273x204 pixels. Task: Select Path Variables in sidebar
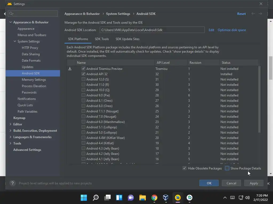coord(27,112)
